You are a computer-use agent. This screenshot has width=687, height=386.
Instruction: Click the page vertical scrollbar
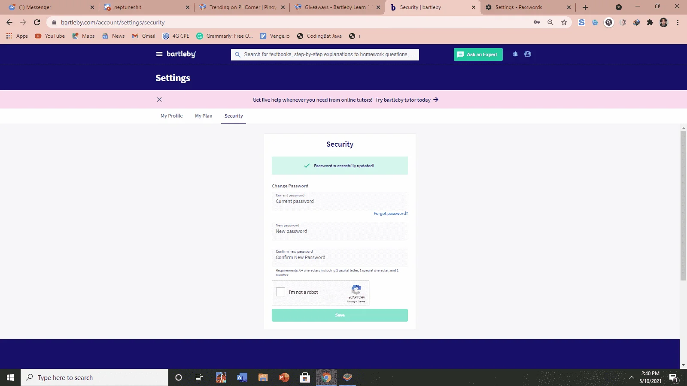point(683,206)
